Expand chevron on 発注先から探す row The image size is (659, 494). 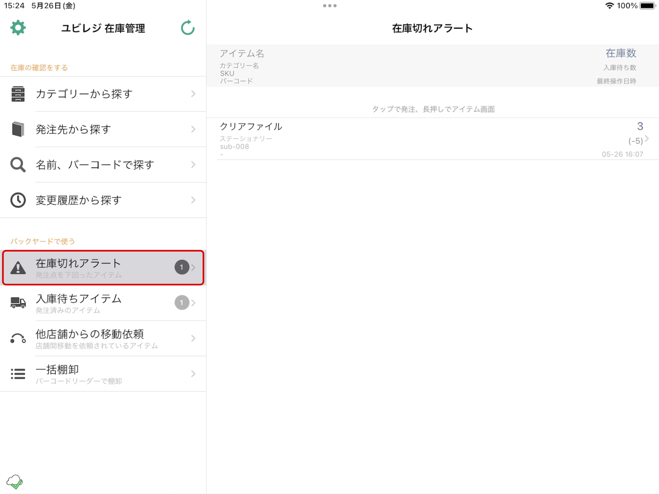pos(193,129)
